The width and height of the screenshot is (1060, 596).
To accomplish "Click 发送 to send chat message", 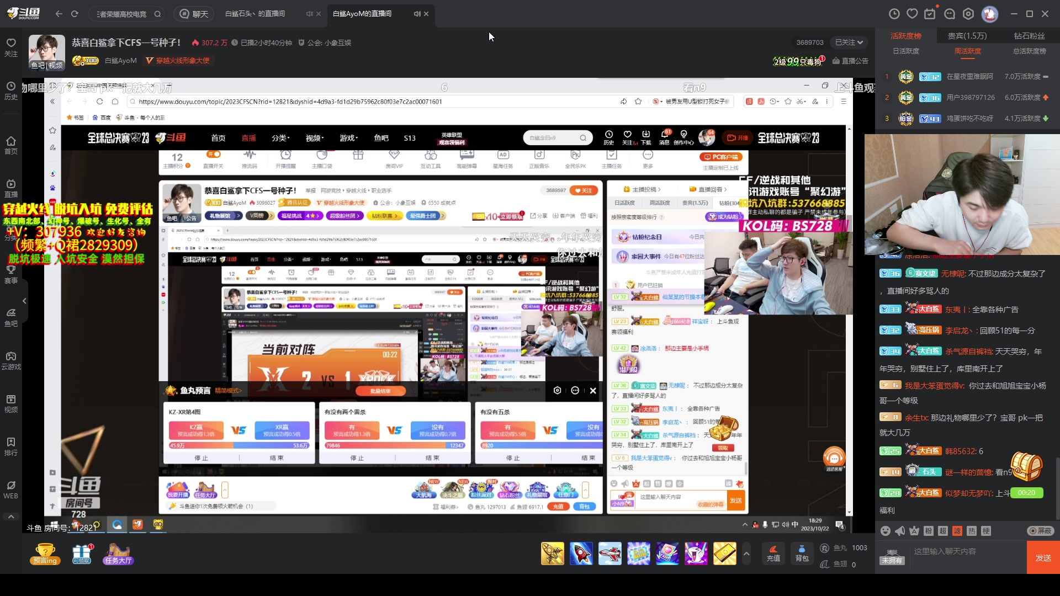I will coord(1043,557).
